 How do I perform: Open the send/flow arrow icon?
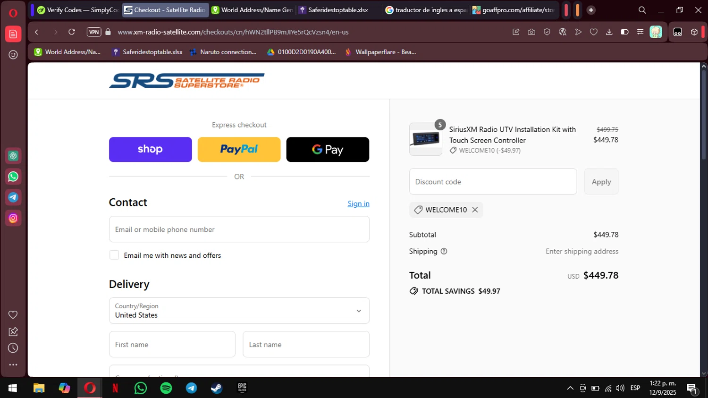point(578,32)
